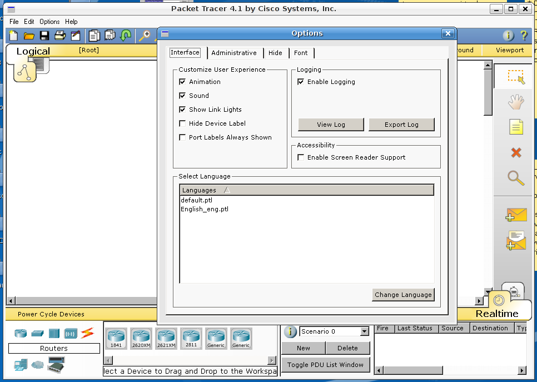
Task: Click the Paste toolbar icon
Action: 110,35
